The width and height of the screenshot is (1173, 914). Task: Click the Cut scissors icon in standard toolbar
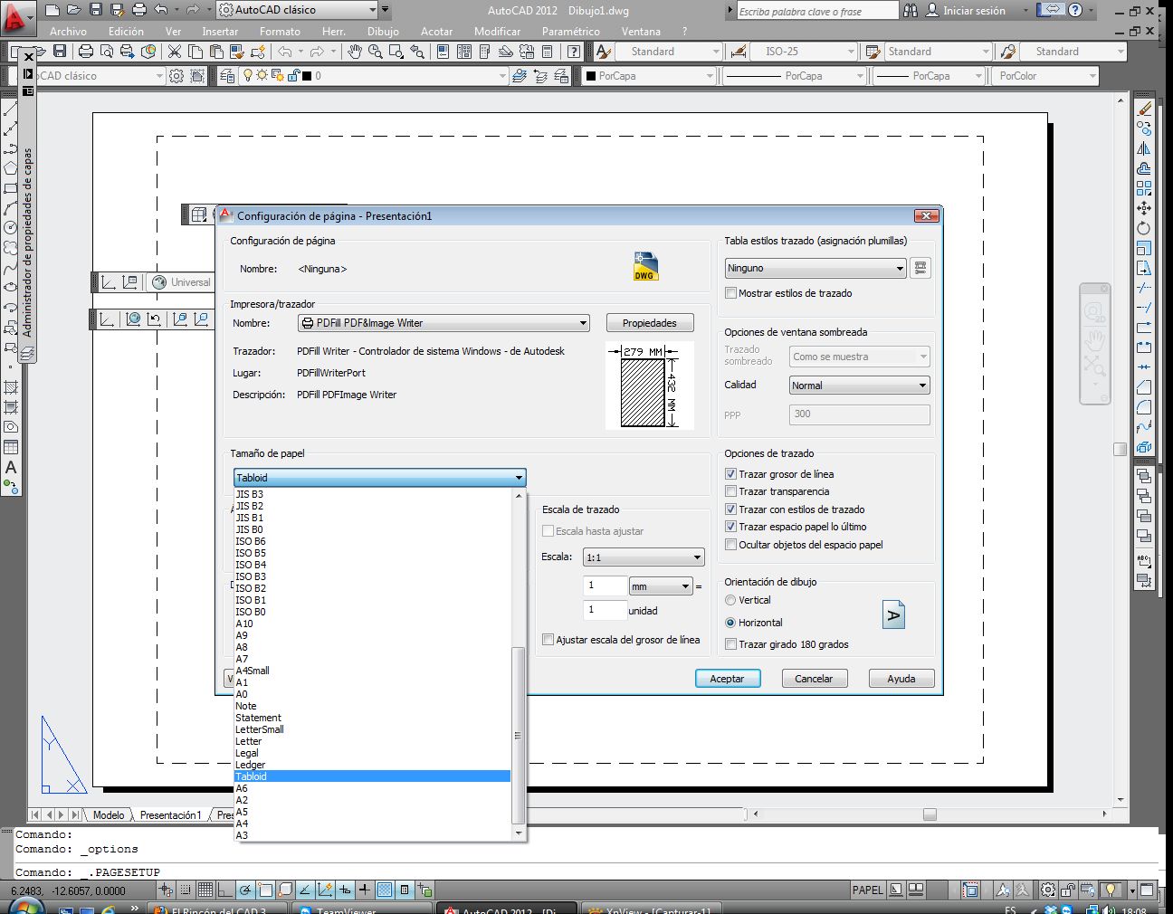[174, 52]
